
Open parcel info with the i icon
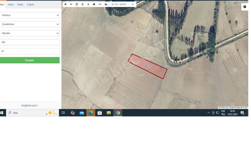tap(88, 4)
